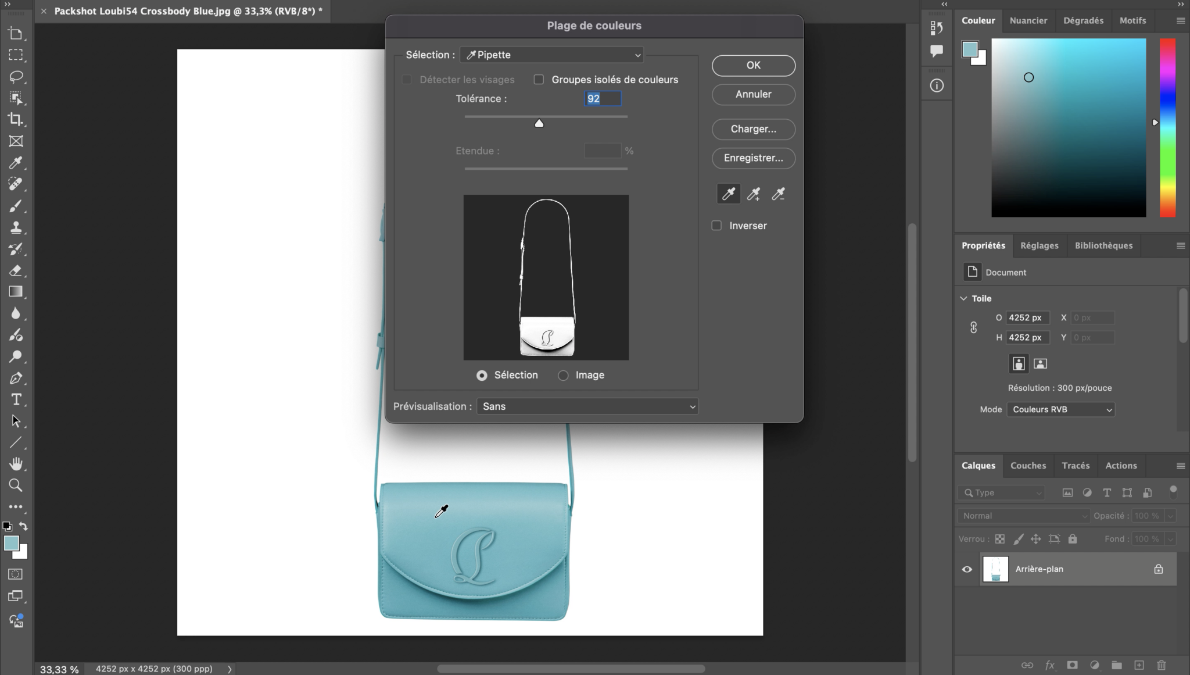Hide the Arrière-plan layer

pyautogui.click(x=967, y=569)
